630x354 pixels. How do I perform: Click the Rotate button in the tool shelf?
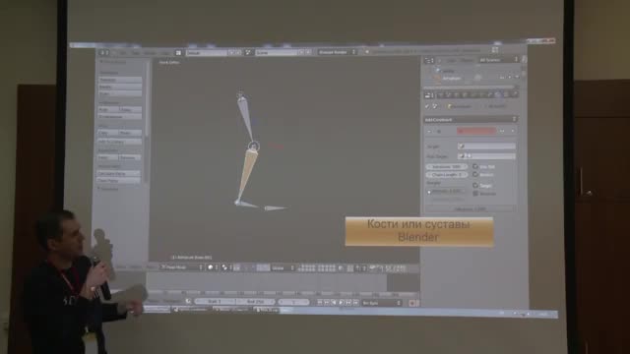click(x=120, y=87)
